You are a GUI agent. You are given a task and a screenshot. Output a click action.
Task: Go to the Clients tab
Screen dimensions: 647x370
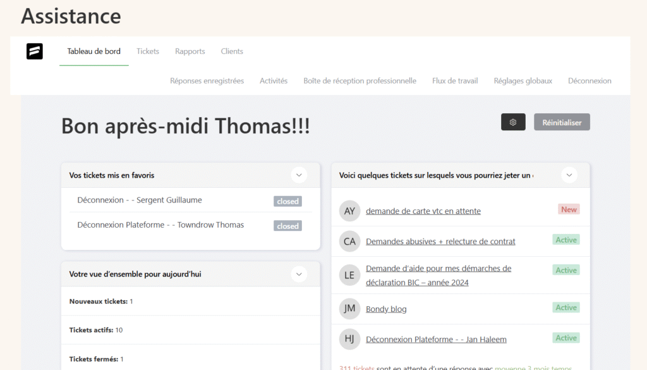[232, 51]
